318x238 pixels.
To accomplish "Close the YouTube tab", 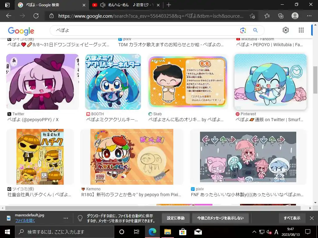I will [158, 5].
